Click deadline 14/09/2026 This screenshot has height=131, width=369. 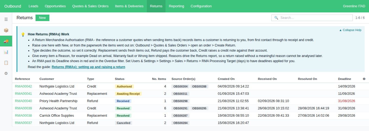click(x=346, y=86)
